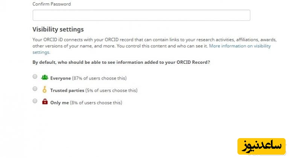The image size is (289, 158).
Task: Click the red padlock icon for Only me
Action: pyautogui.click(x=45, y=102)
